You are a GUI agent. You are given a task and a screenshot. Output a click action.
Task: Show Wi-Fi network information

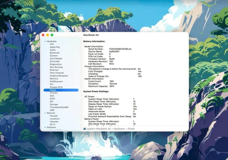point(53,124)
